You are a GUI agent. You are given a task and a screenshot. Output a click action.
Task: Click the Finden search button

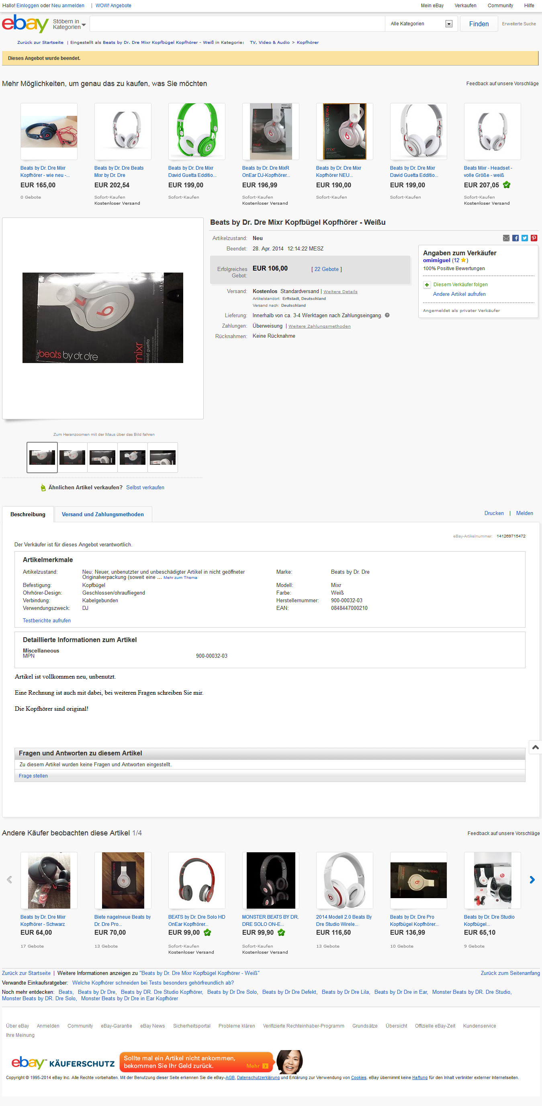click(479, 24)
